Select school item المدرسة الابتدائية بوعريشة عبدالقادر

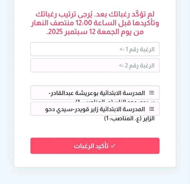click(95, 93)
